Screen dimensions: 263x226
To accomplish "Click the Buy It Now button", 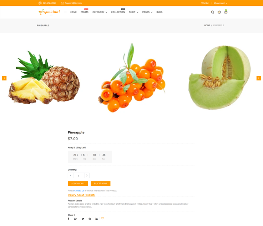I will (101, 184).
